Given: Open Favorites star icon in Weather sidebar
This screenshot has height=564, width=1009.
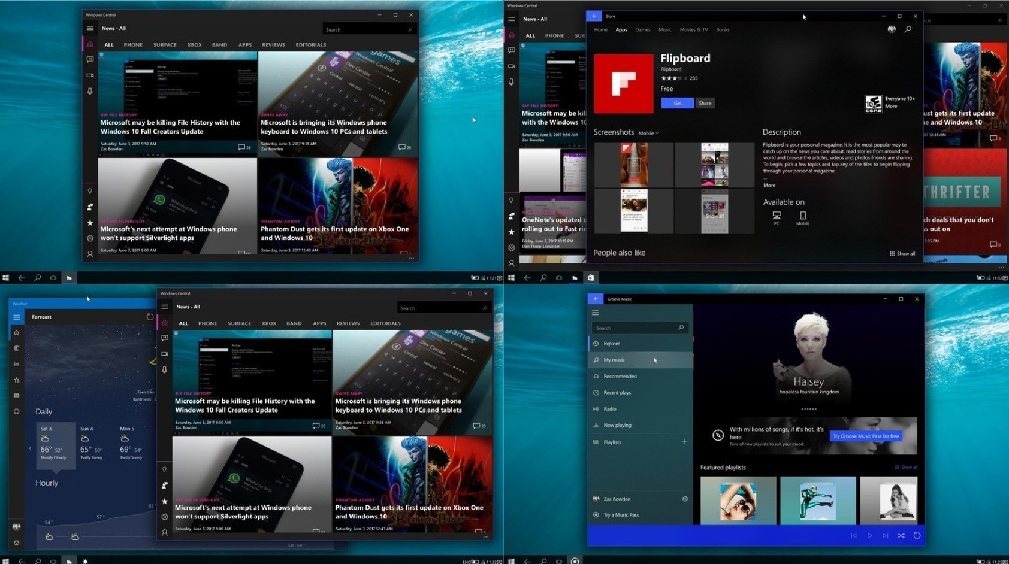Looking at the screenshot, I should pos(17,380).
